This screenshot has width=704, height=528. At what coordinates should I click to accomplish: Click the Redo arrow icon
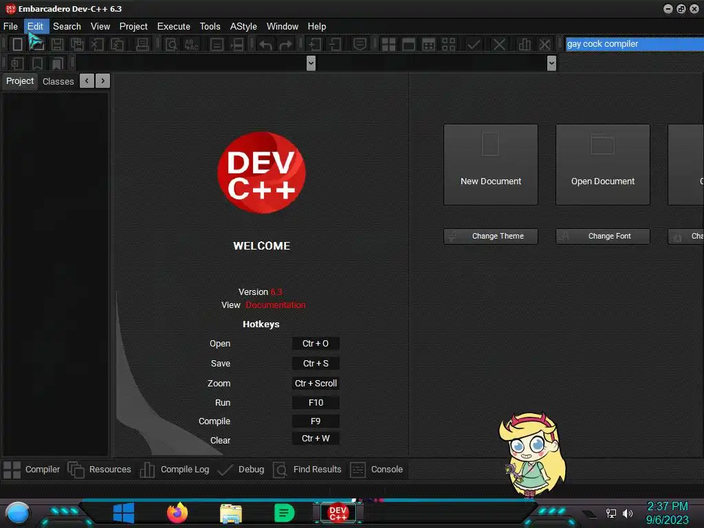285,44
